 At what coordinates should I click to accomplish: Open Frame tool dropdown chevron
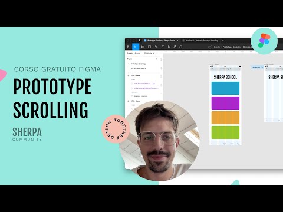(x=145, y=47)
